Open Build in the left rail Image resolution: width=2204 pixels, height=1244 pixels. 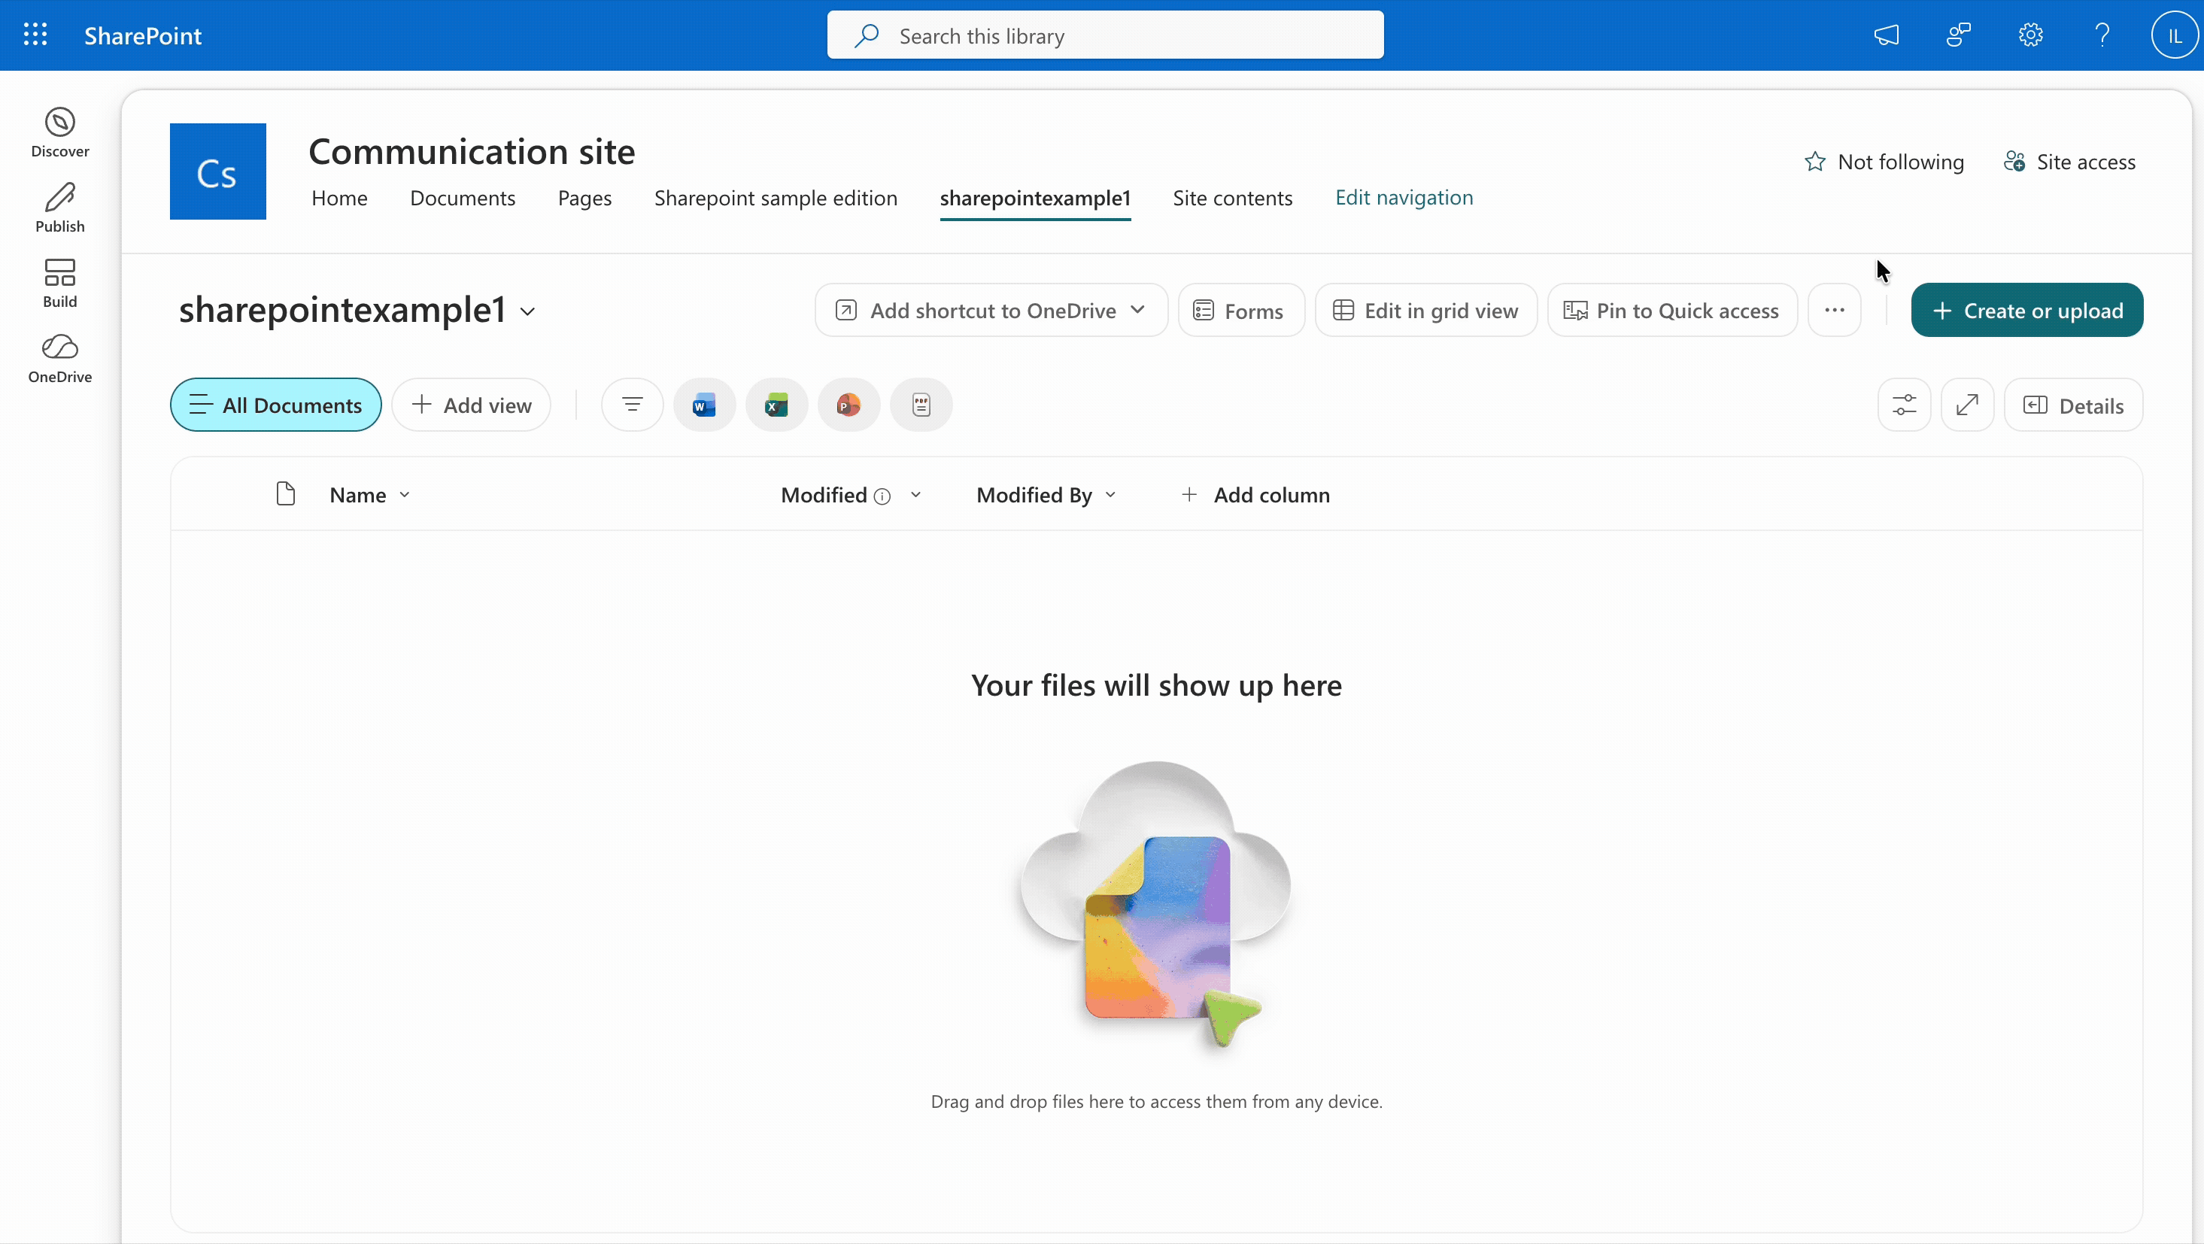60,284
